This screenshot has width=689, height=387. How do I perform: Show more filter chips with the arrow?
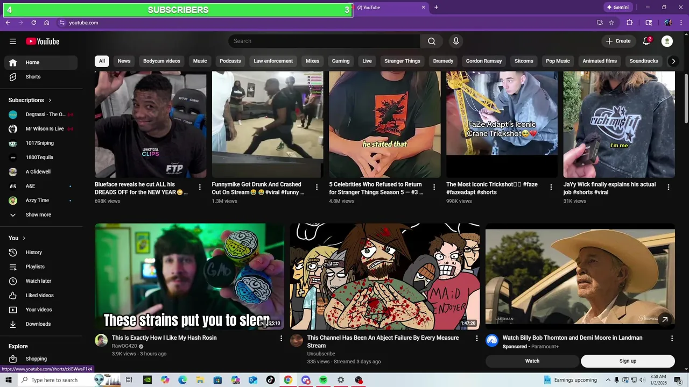click(673, 61)
